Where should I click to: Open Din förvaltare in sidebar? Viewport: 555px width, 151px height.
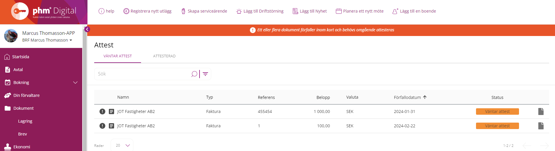tap(26, 95)
